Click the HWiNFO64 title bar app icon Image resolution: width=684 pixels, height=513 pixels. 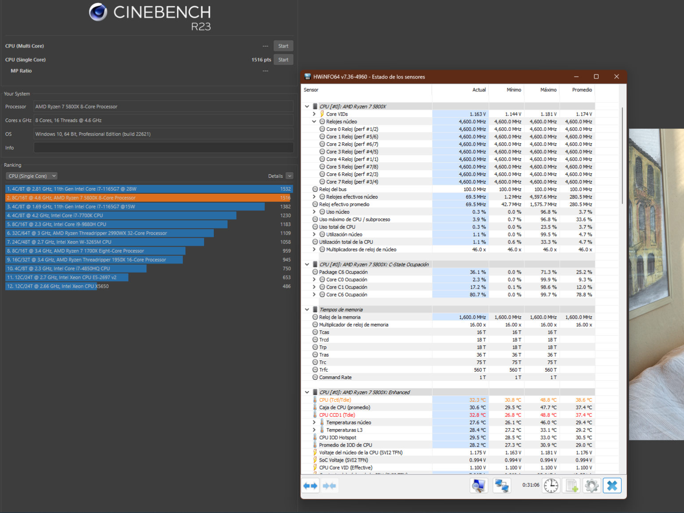pyautogui.click(x=307, y=77)
